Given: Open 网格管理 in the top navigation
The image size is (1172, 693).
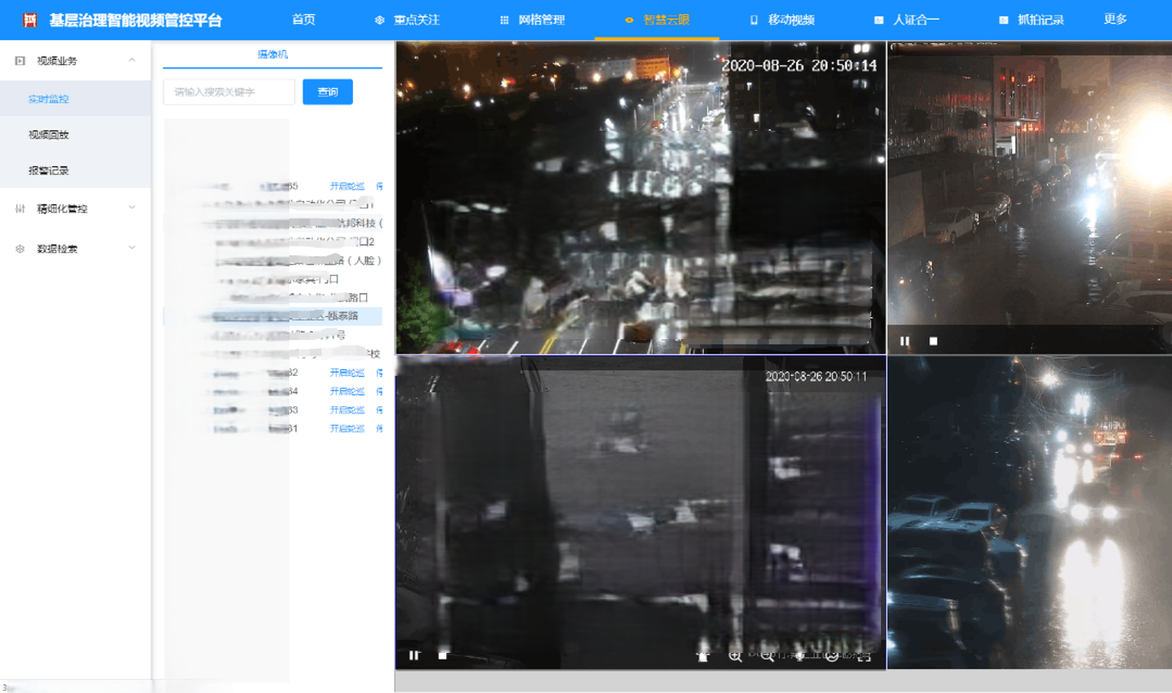Looking at the screenshot, I should (532, 20).
